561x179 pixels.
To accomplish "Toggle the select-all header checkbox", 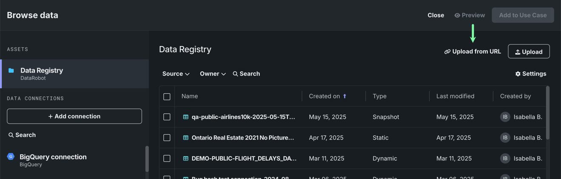I will [167, 97].
